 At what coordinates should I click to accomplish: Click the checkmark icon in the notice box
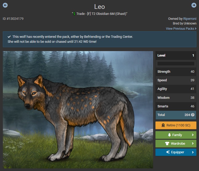(9, 37)
